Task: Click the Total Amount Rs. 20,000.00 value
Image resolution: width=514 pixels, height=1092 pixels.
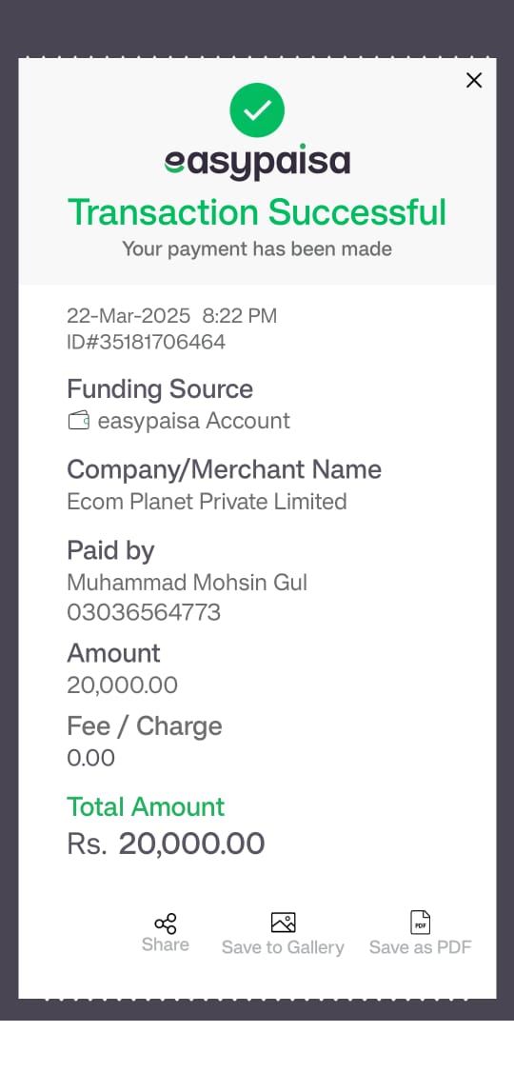Action: 166,844
